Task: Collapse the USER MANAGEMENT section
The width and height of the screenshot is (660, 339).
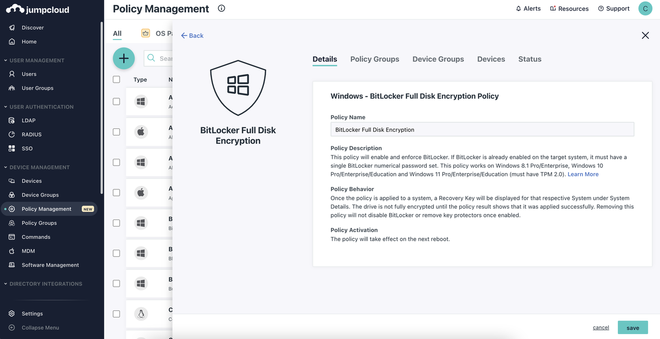Action: [34, 60]
